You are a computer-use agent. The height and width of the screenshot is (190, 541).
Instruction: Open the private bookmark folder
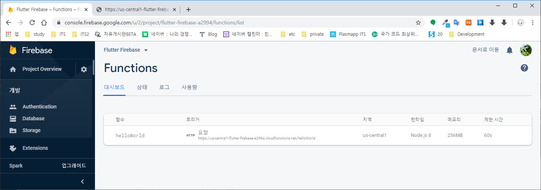(313, 34)
